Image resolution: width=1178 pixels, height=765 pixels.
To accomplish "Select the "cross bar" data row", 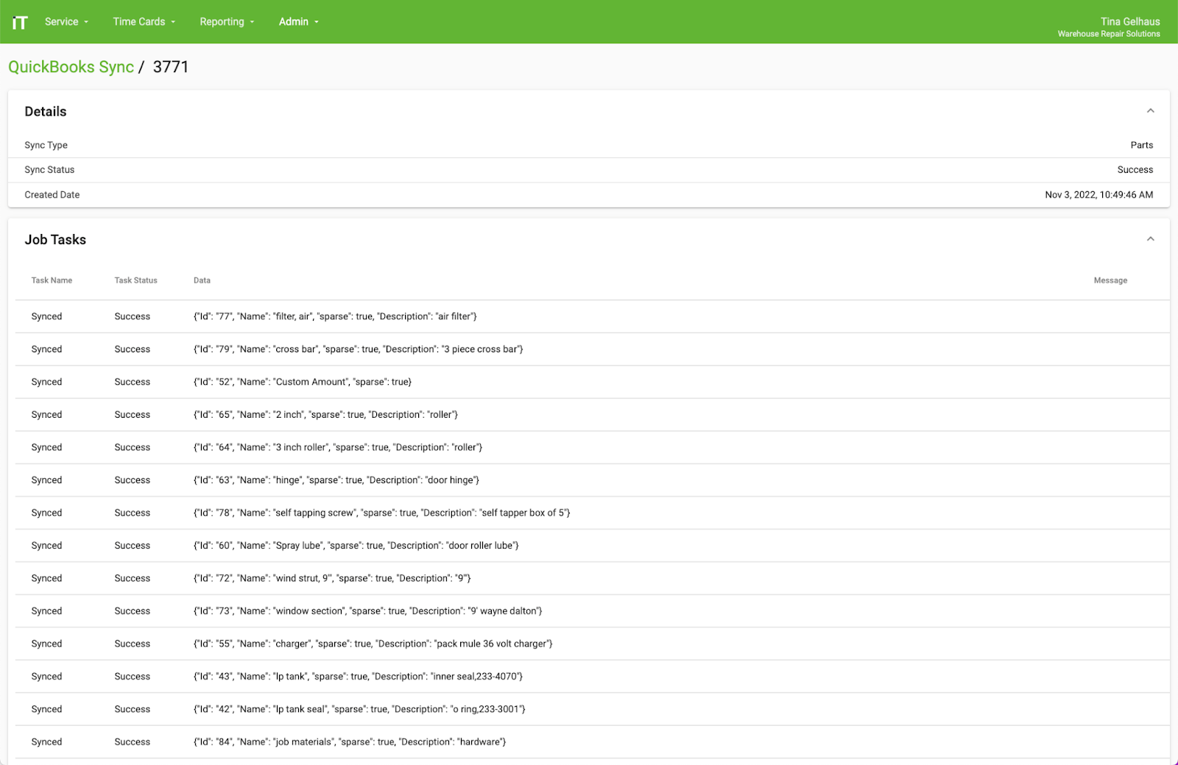I will pyautogui.click(x=593, y=349).
